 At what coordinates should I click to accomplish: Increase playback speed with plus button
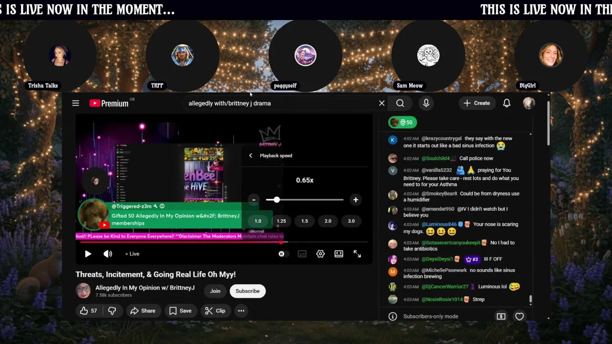click(355, 200)
